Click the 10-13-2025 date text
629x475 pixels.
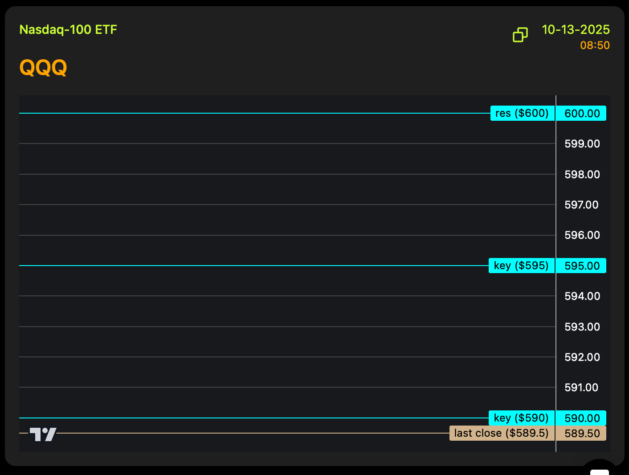pos(576,30)
